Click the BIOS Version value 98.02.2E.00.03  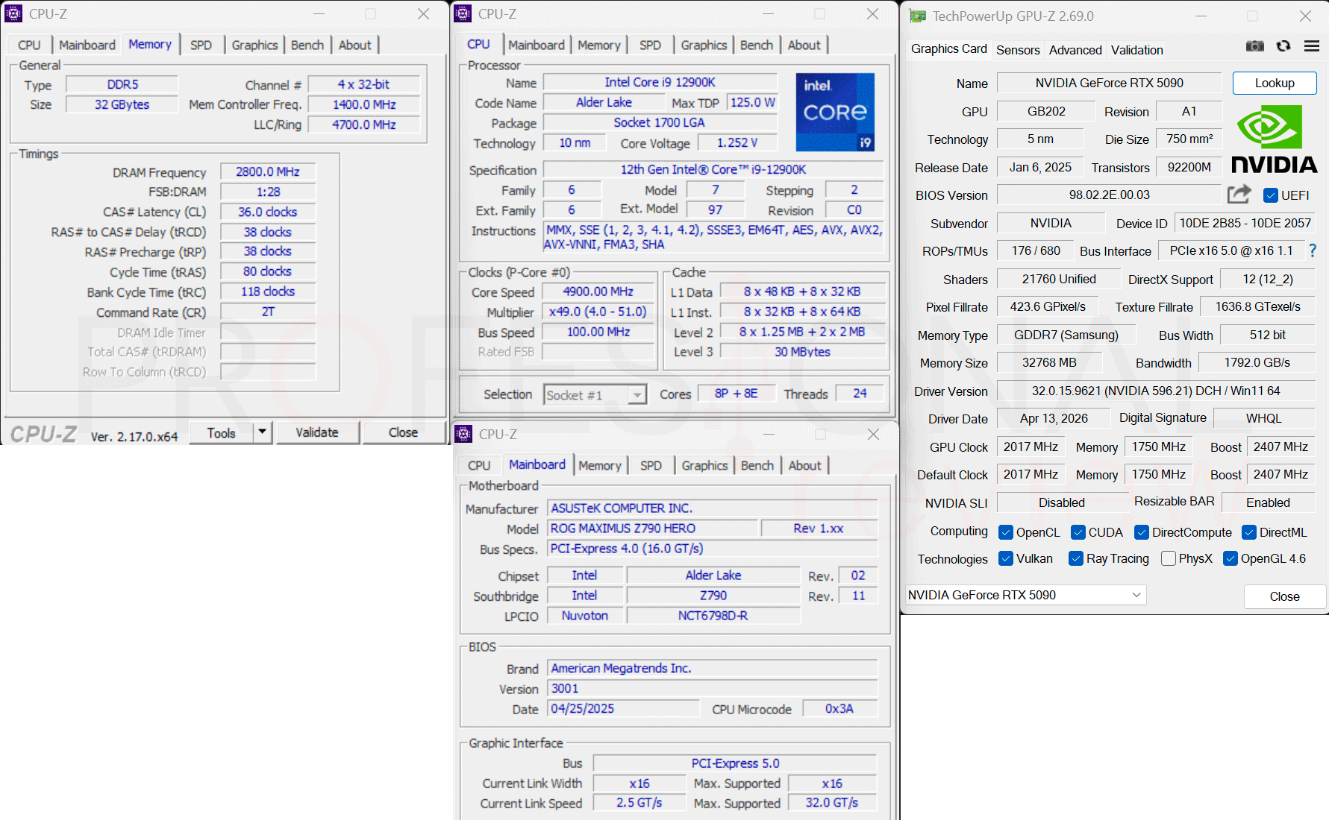point(1109,195)
